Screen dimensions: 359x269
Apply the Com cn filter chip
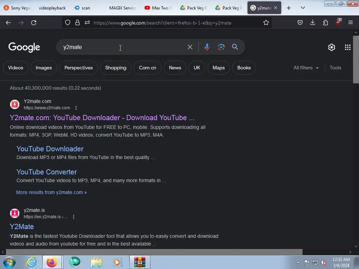click(x=148, y=68)
